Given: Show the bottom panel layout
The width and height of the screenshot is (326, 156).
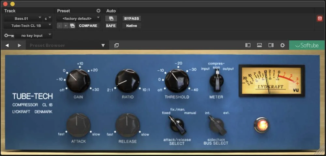Looking at the screenshot, I should 259,45.
